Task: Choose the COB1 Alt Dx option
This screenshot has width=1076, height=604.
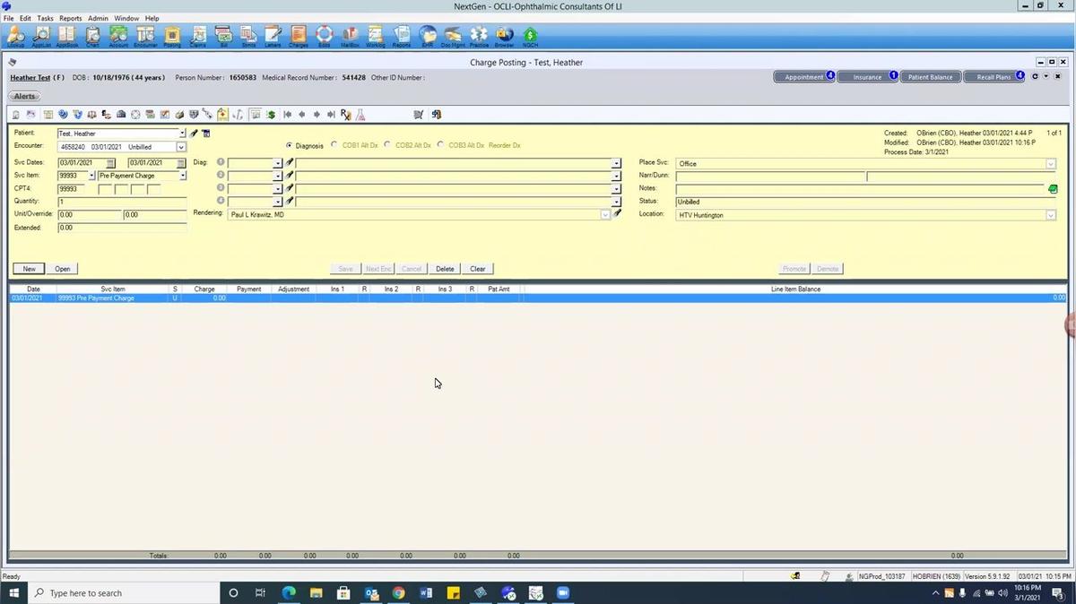Action: 334,145
